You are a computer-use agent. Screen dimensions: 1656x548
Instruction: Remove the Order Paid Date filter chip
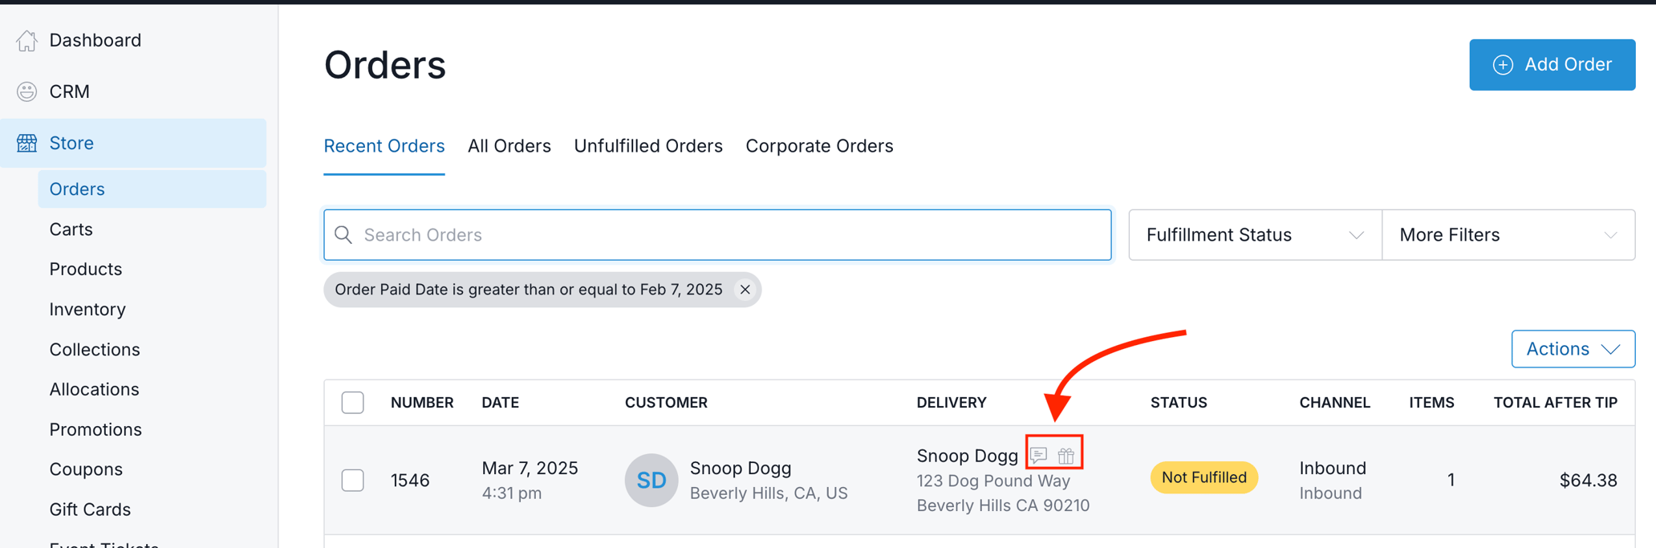[745, 290]
